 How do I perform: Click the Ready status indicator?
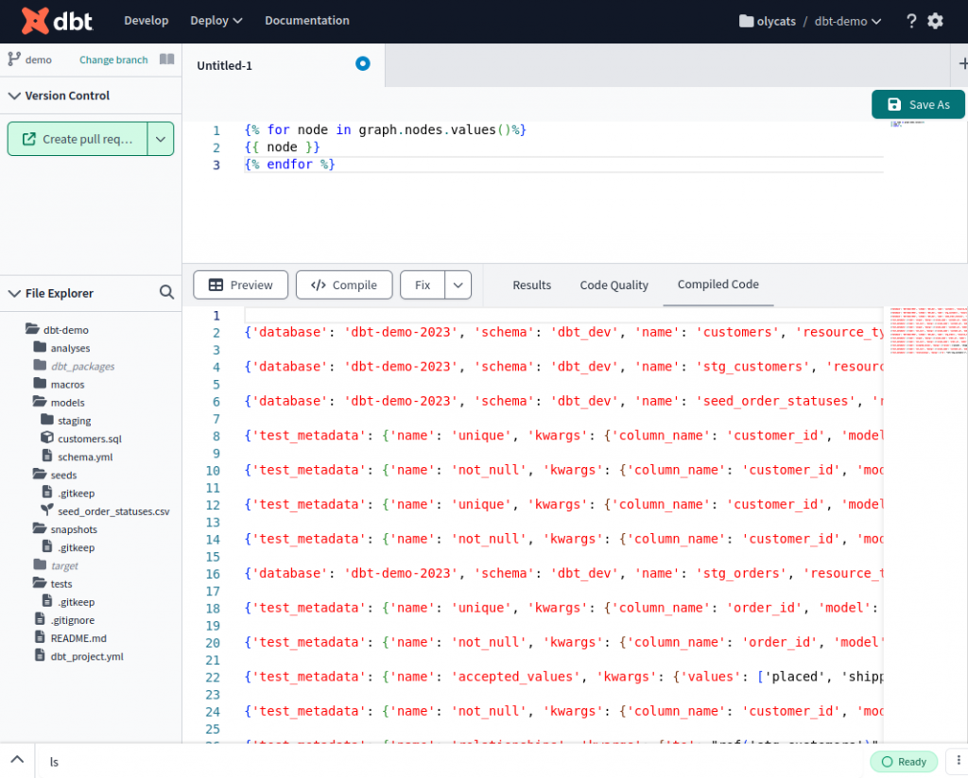904,761
